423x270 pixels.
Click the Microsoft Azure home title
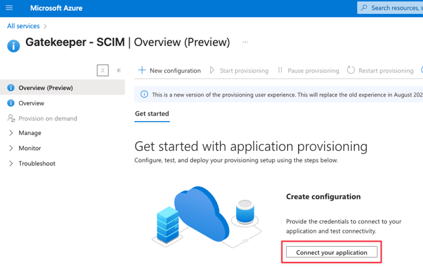(56, 8)
